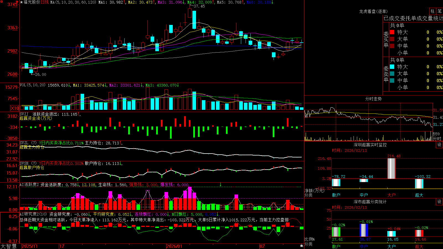
Task: Click the 龙虎看盘(逐单) panel title
Action: coord(373,11)
